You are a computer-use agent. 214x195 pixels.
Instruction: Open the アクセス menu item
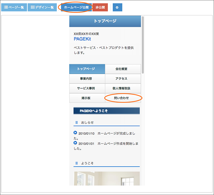point(123,79)
